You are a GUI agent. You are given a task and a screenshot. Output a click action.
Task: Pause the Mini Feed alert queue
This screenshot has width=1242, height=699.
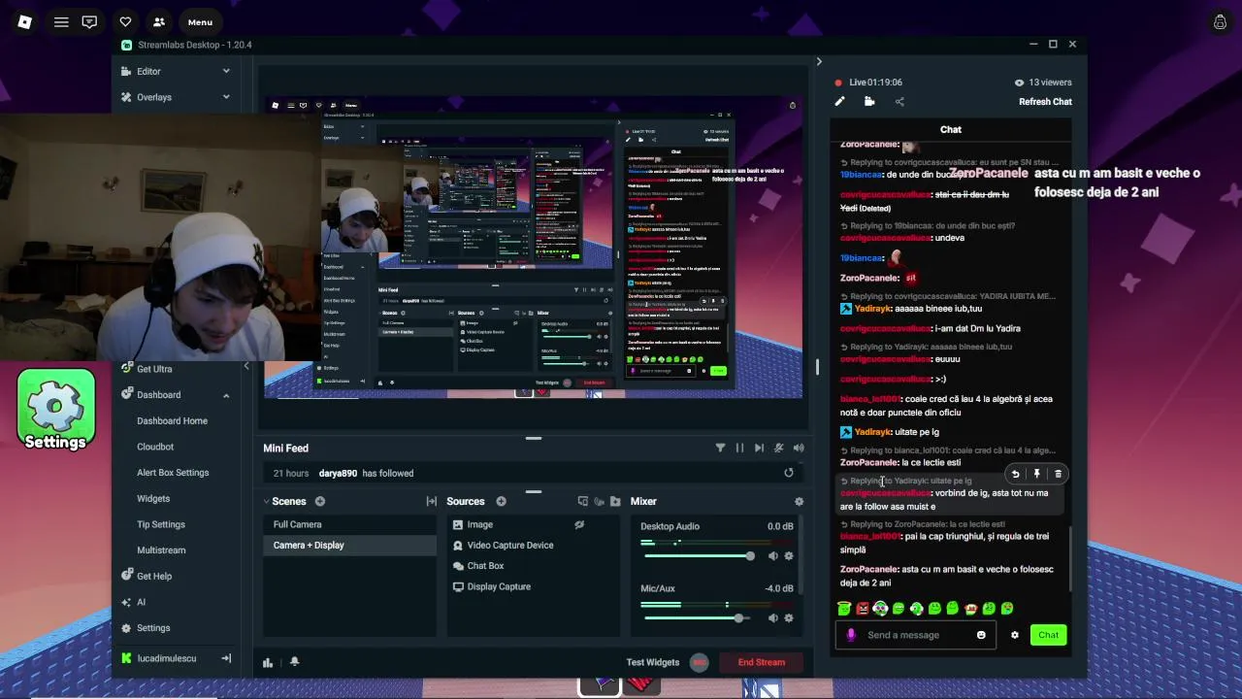tap(739, 448)
